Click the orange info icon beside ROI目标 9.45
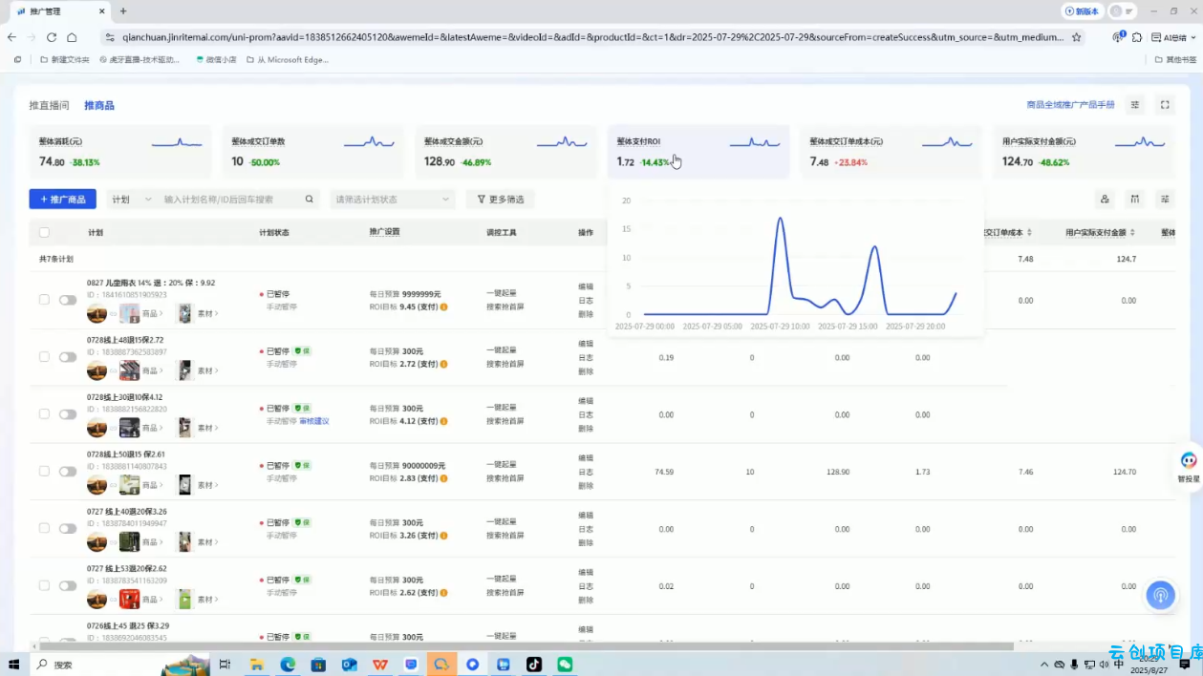Image resolution: width=1203 pixels, height=676 pixels. (444, 307)
